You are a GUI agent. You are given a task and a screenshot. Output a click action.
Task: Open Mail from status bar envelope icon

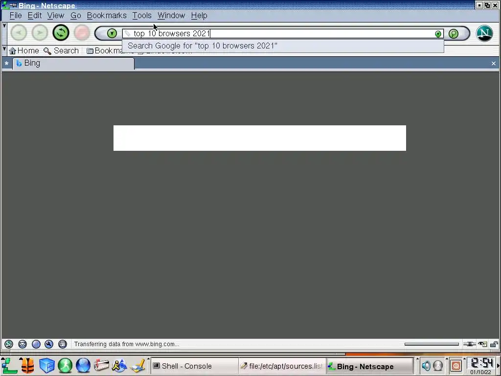pos(23,344)
